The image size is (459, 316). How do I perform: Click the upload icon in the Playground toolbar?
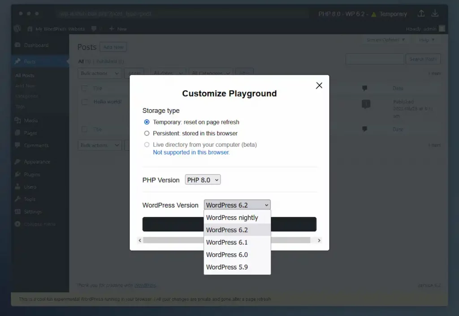[x=421, y=13]
